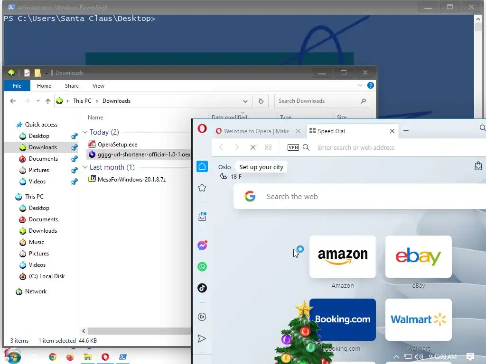
Task: Open the Player icon in Opera sidebar
Action: click(x=202, y=317)
